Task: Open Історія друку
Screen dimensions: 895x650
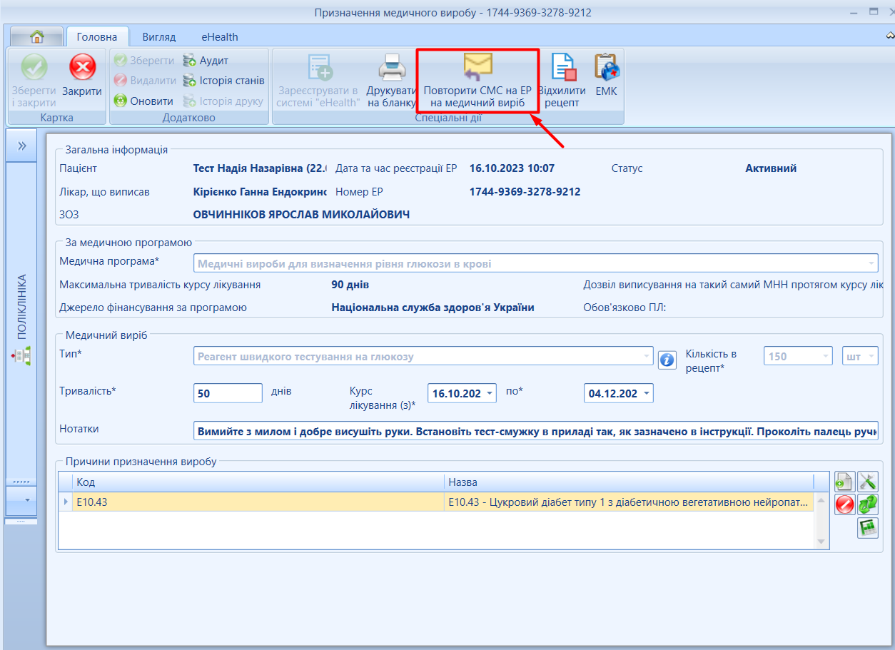Action: 223,101
